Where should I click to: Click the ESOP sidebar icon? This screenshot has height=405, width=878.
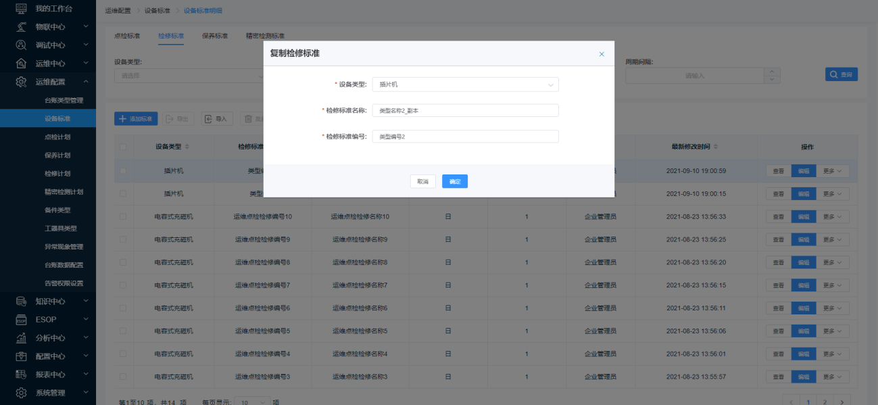coord(21,319)
